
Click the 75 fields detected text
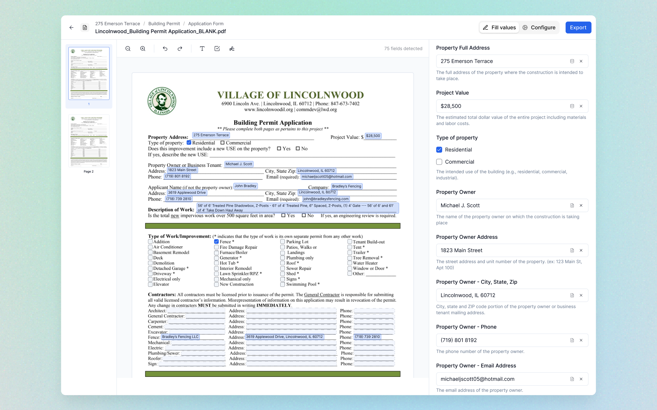(x=403, y=49)
